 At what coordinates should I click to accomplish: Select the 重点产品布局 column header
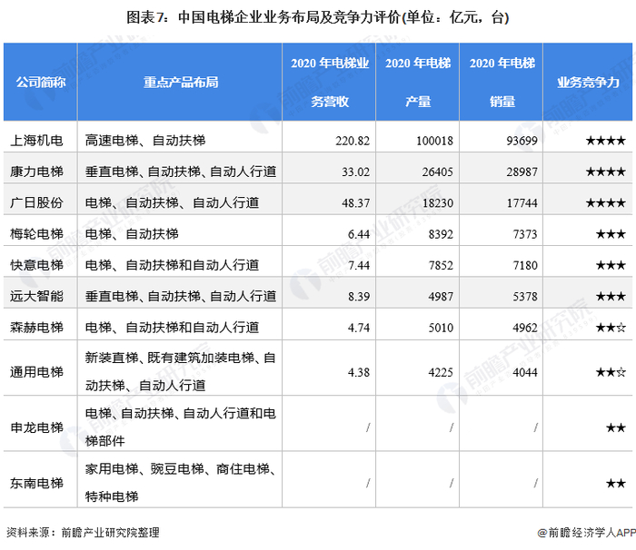(181, 83)
